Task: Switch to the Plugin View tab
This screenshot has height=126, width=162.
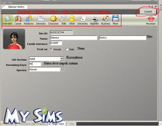Action: [57, 124]
